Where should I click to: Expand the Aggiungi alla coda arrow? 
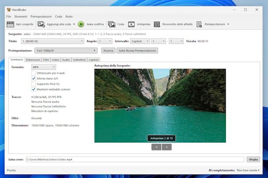tap(74, 24)
